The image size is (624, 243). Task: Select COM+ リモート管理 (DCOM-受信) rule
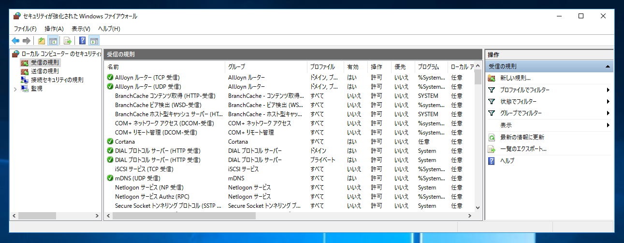(156, 133)
